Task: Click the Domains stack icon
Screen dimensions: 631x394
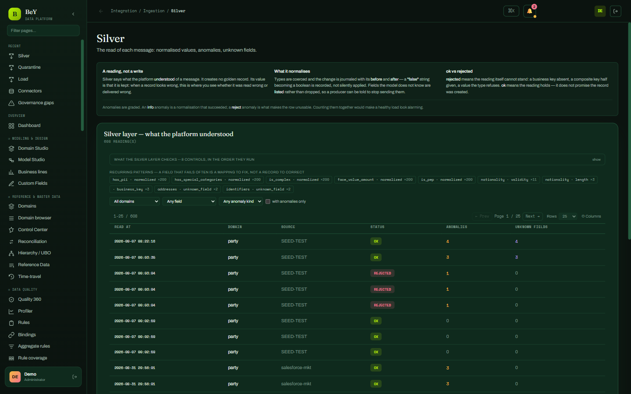Action: [x=11, y=206]
